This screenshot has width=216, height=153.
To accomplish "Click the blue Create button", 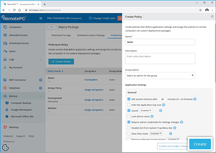I will click(x=200, y=144).
